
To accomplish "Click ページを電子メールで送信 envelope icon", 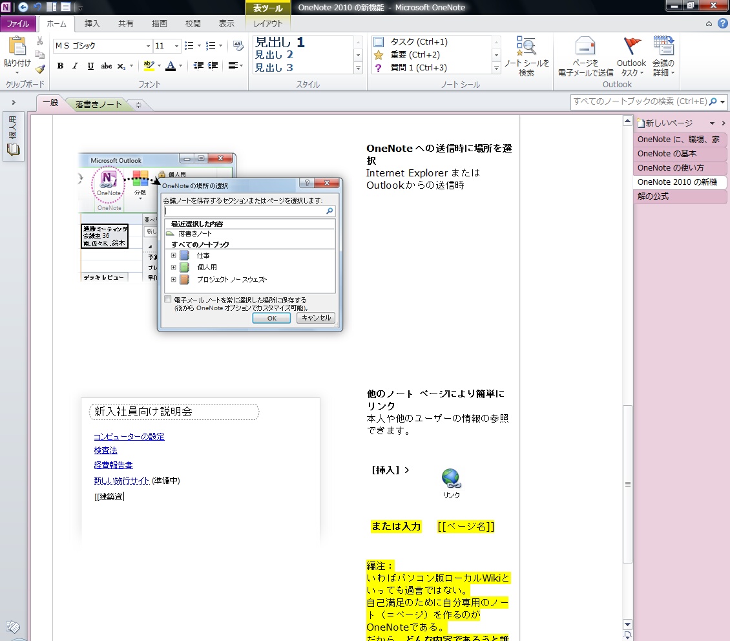I will pos(585,46).
